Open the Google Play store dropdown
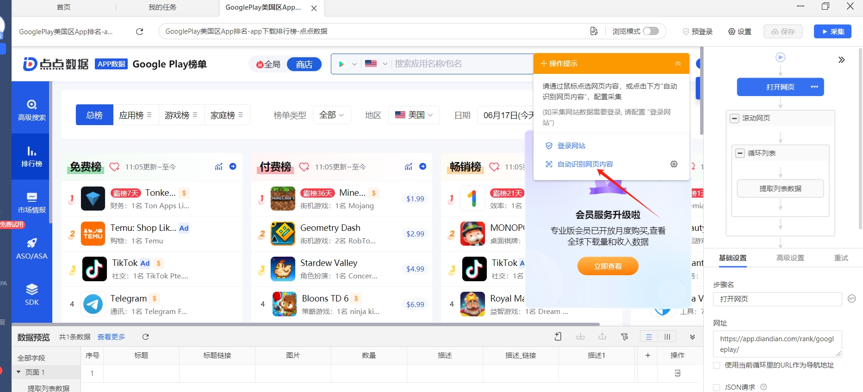 pos(348,64)
